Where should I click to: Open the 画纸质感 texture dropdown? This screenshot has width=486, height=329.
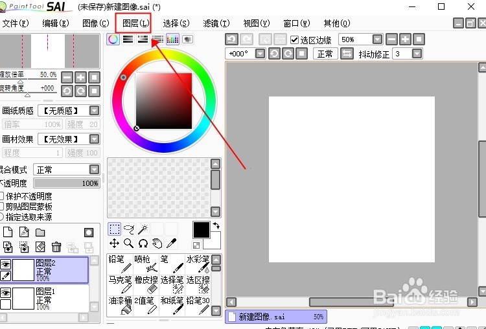(x=94, y=111)
